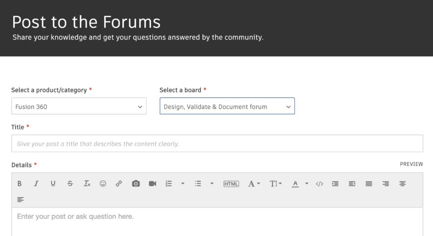
Task: Toggle bold formatting in the editor
Action: coord(19,184)
